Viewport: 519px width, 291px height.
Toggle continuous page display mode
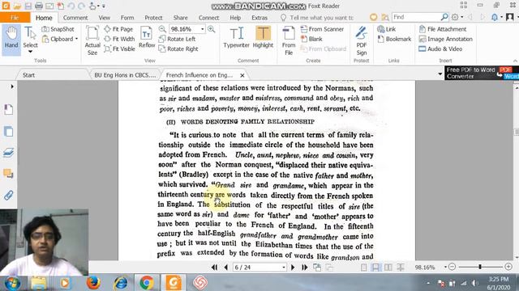375,268
